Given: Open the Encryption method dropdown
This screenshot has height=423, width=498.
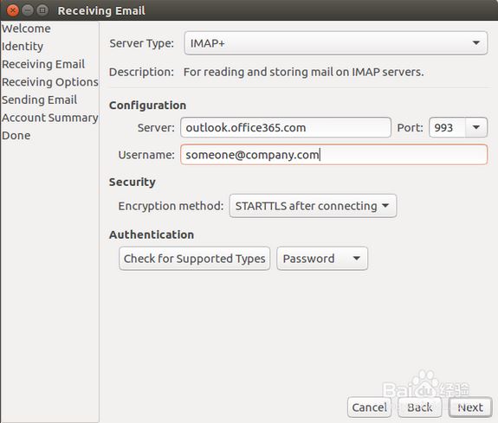Looking at the screenshot, I should pos(313,206).
